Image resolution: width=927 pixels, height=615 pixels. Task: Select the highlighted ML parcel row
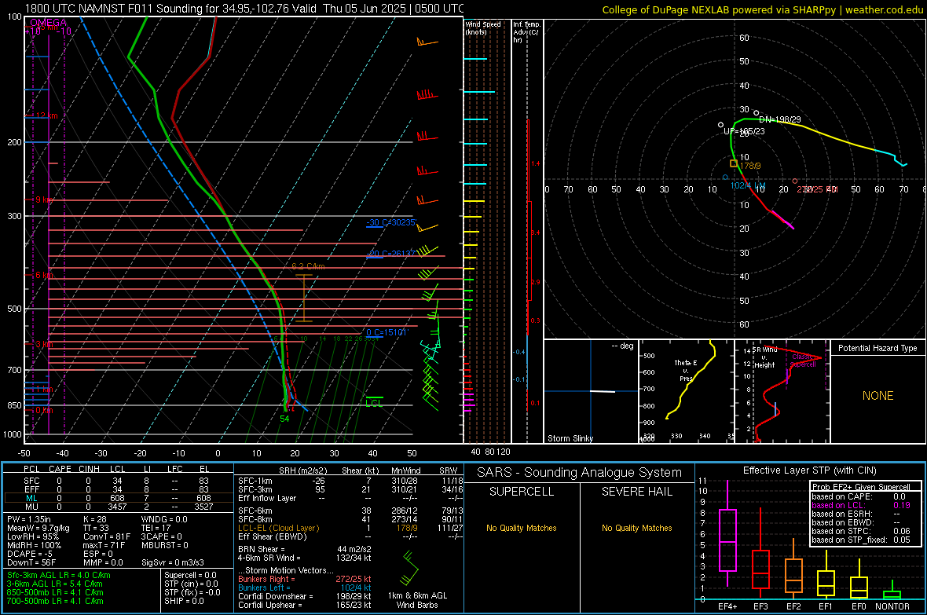[118, 498]
